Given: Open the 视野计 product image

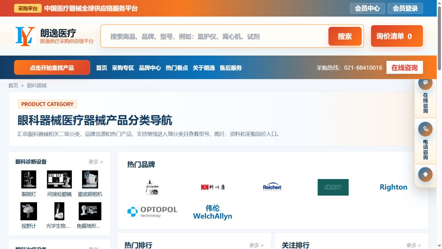Looking at the screenshot, I should 29,211.
